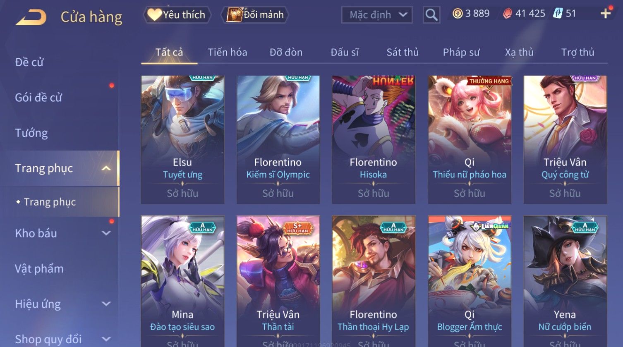Tap the blue voucher currency icon

(558, 14)
